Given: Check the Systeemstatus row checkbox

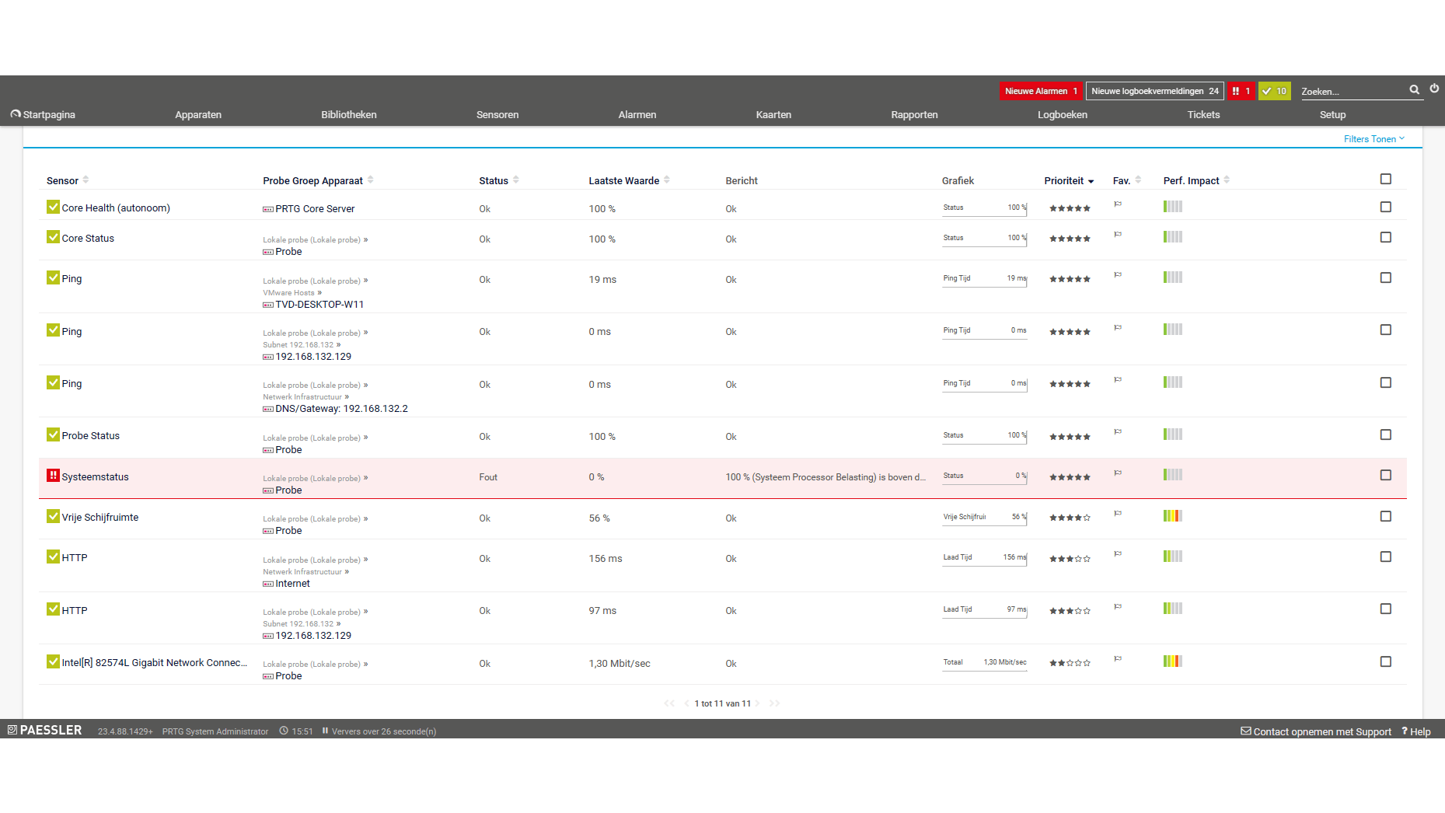Looking at the screenshot, I should coord(1386,475).
